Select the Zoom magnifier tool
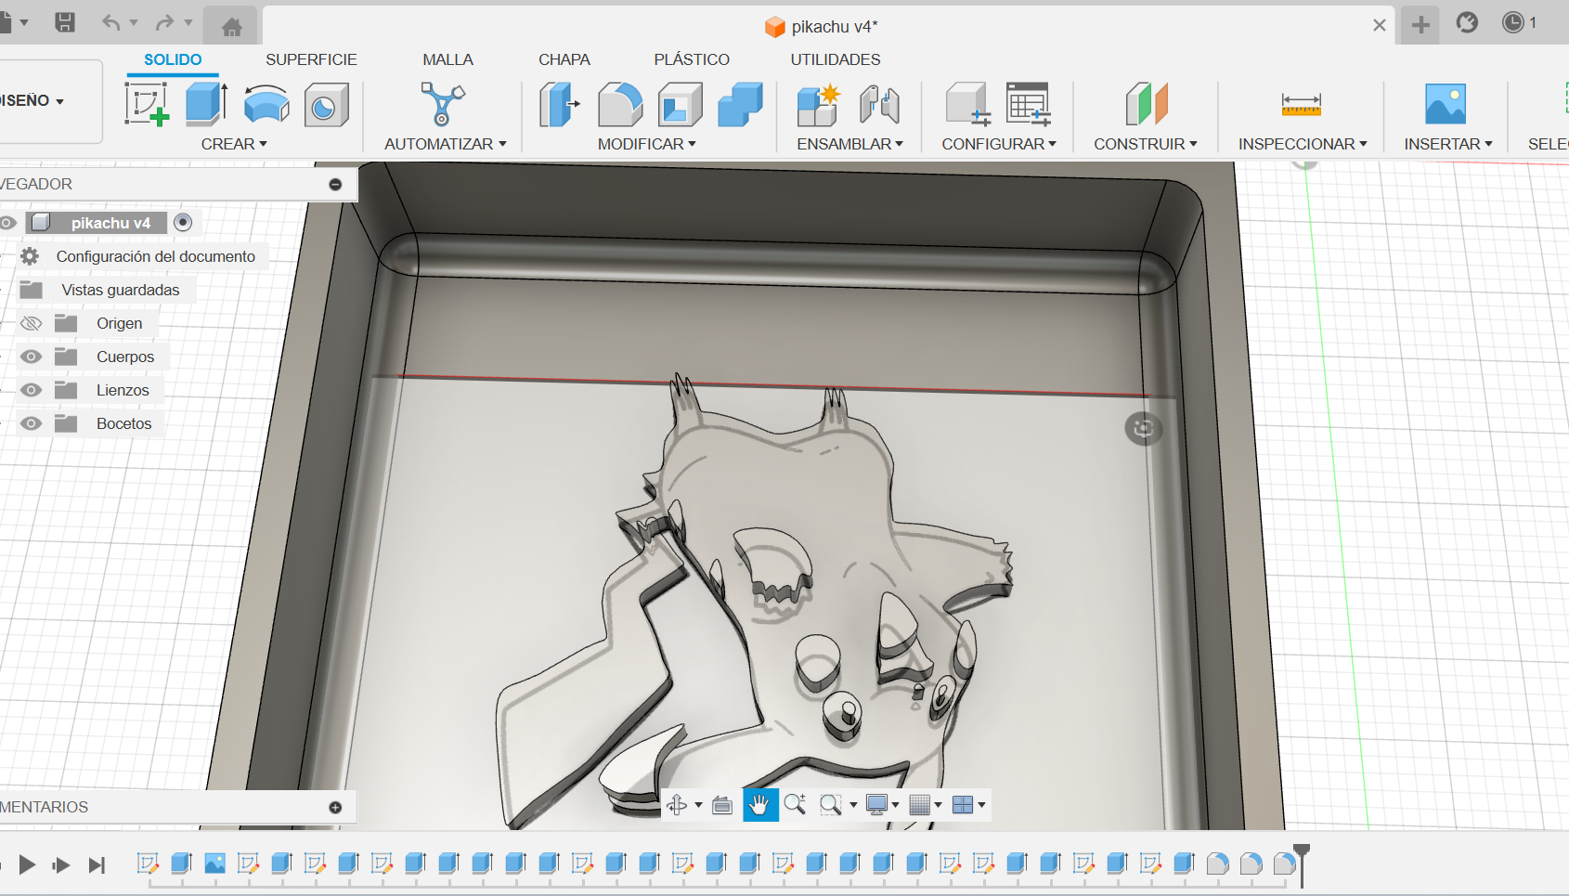The height and width of the screenshot is (896, 1569). [x=795, y=804]
